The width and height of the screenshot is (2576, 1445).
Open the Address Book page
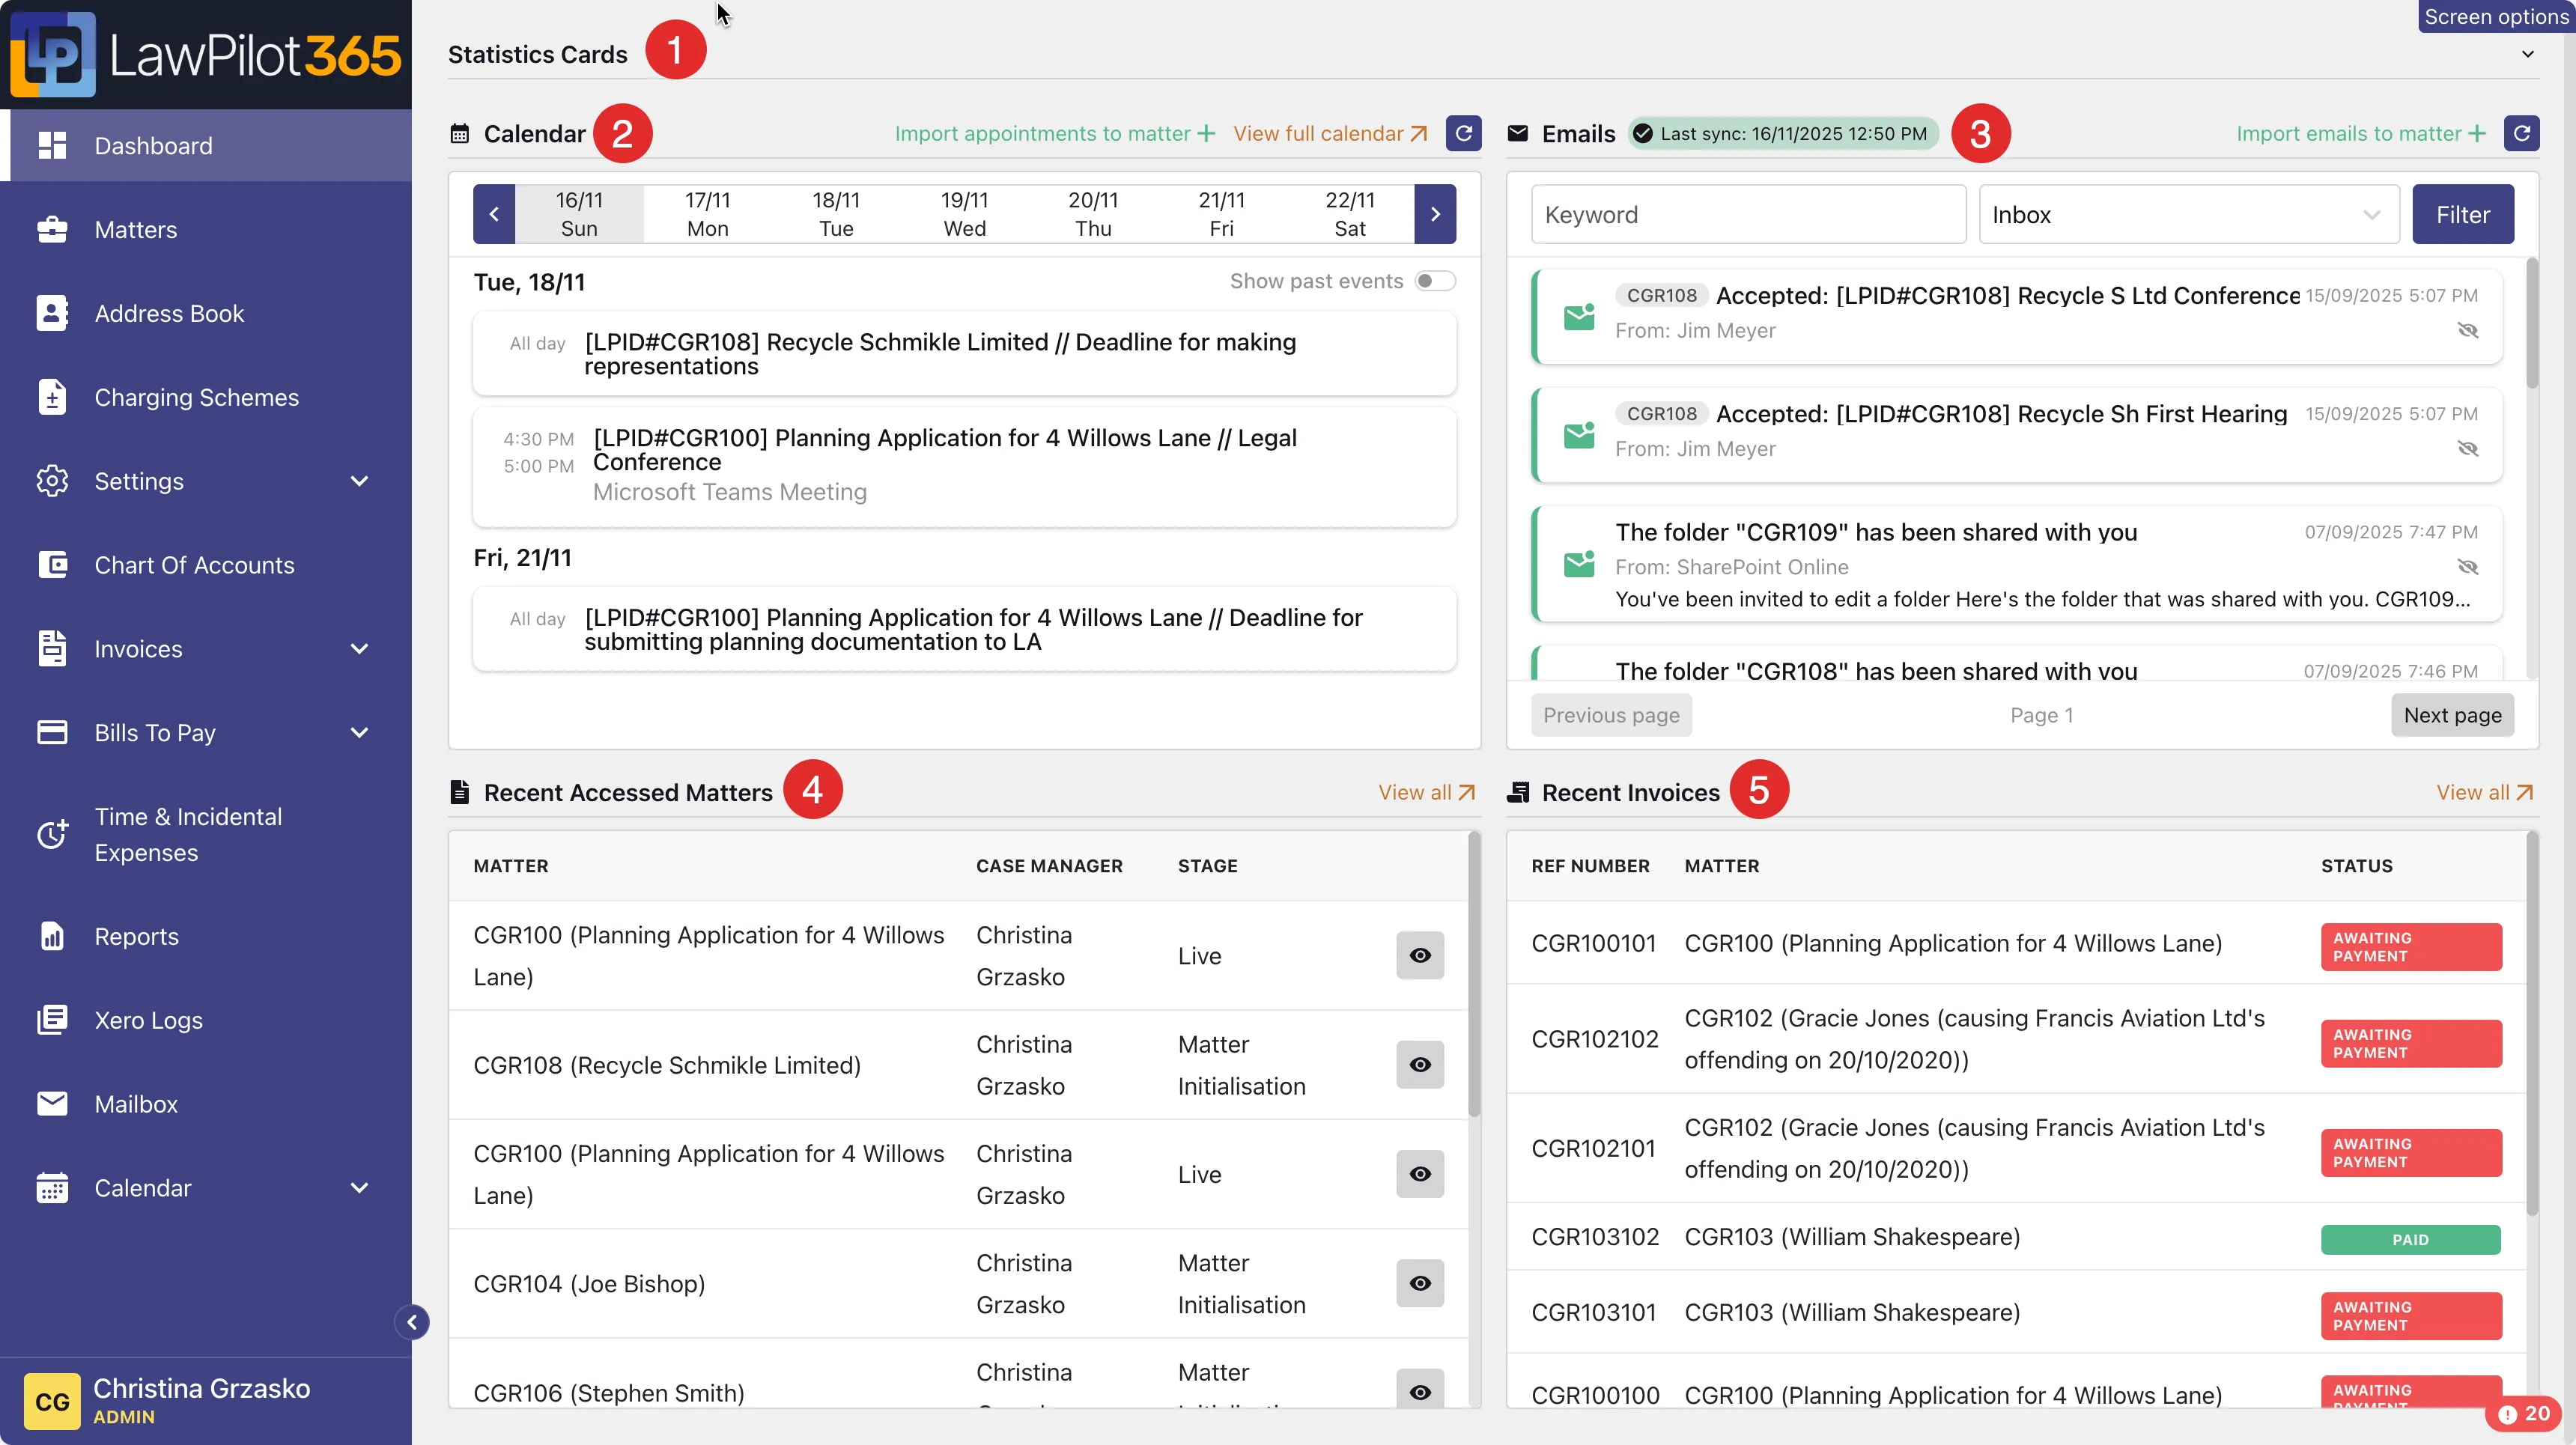pyautogui.click(x=169, y=313)
